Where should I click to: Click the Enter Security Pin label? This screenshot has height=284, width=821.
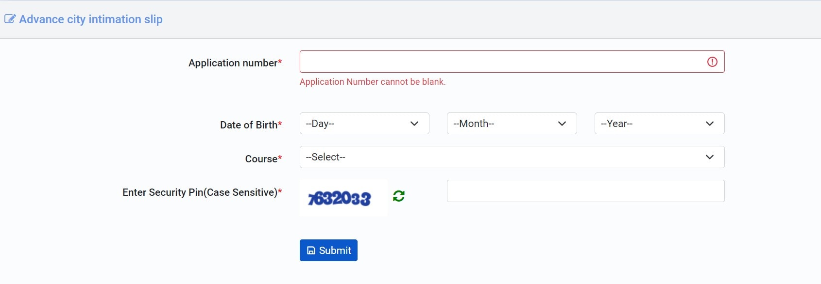click(x=200, y=192)
